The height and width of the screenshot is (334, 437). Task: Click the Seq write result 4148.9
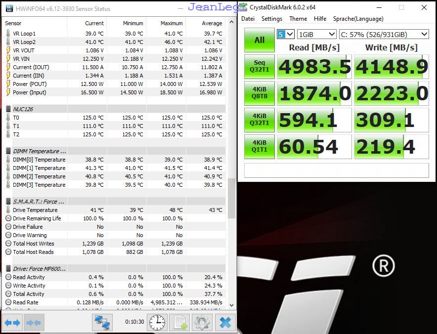(x=392, y=67)
